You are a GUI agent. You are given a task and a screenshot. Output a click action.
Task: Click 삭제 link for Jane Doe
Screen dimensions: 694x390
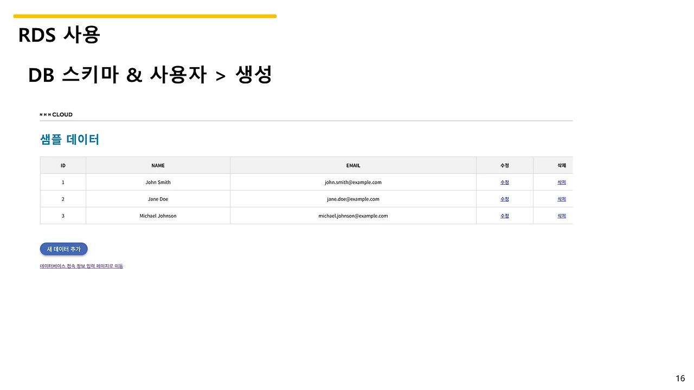coord(561,199)
